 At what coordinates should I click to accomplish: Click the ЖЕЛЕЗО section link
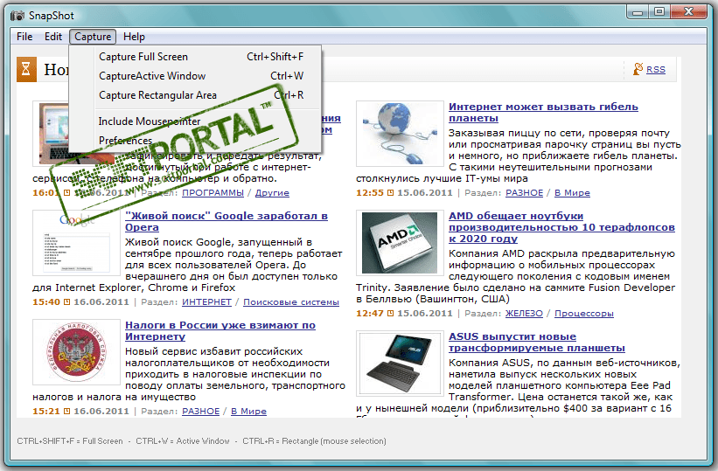tap(524, 314)
